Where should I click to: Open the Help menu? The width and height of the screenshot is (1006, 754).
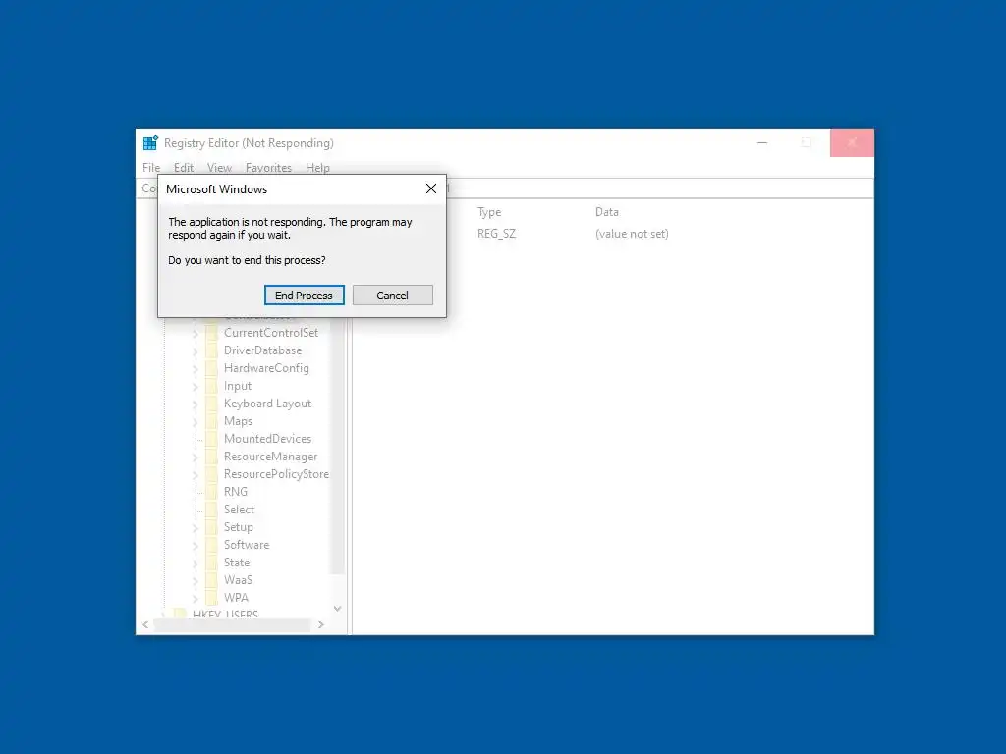pyautogui.click(x=317, y=167)
